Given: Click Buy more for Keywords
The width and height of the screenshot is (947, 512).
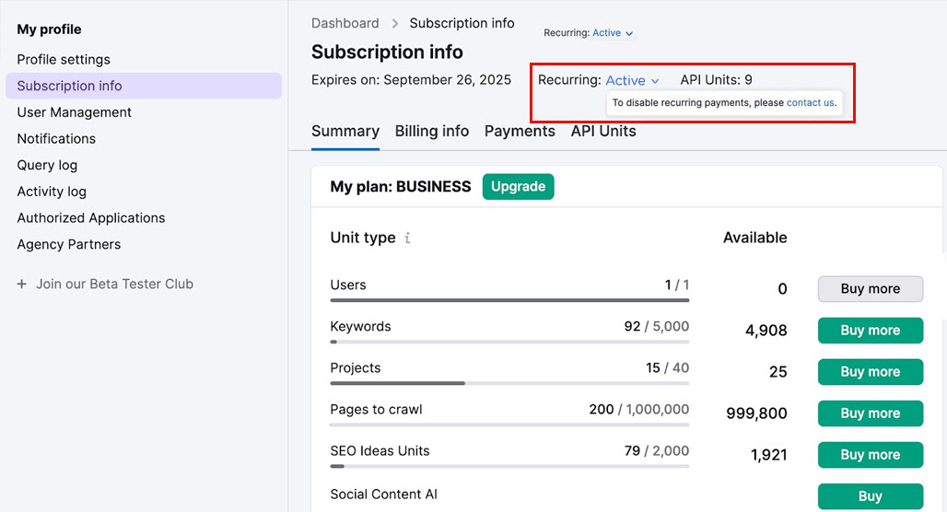Looking at the screenshot, I should pyautogui.click(x=871, y=331).
